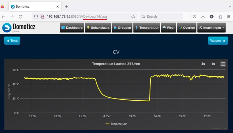Viewport: 233px width, 133px height.
Task: Open the Firefox account icon
Action: pos(212,17)
